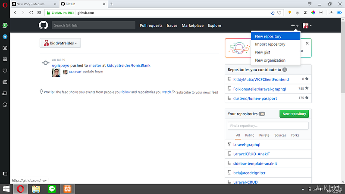Add page to bookmarks heart in address bar
Screen dimensions: 345x194
point(279,13)
